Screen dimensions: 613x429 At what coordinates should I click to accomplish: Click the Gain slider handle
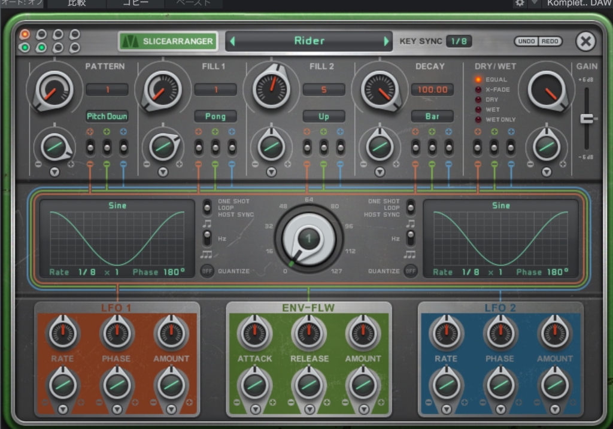click(x=587, y=118)
